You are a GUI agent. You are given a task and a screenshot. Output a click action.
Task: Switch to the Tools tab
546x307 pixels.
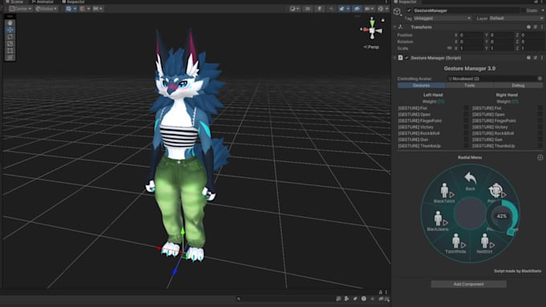tap(470, 85)
